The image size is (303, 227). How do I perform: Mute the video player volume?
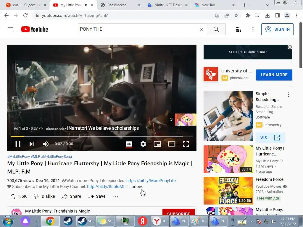click(x=46, y=144)
